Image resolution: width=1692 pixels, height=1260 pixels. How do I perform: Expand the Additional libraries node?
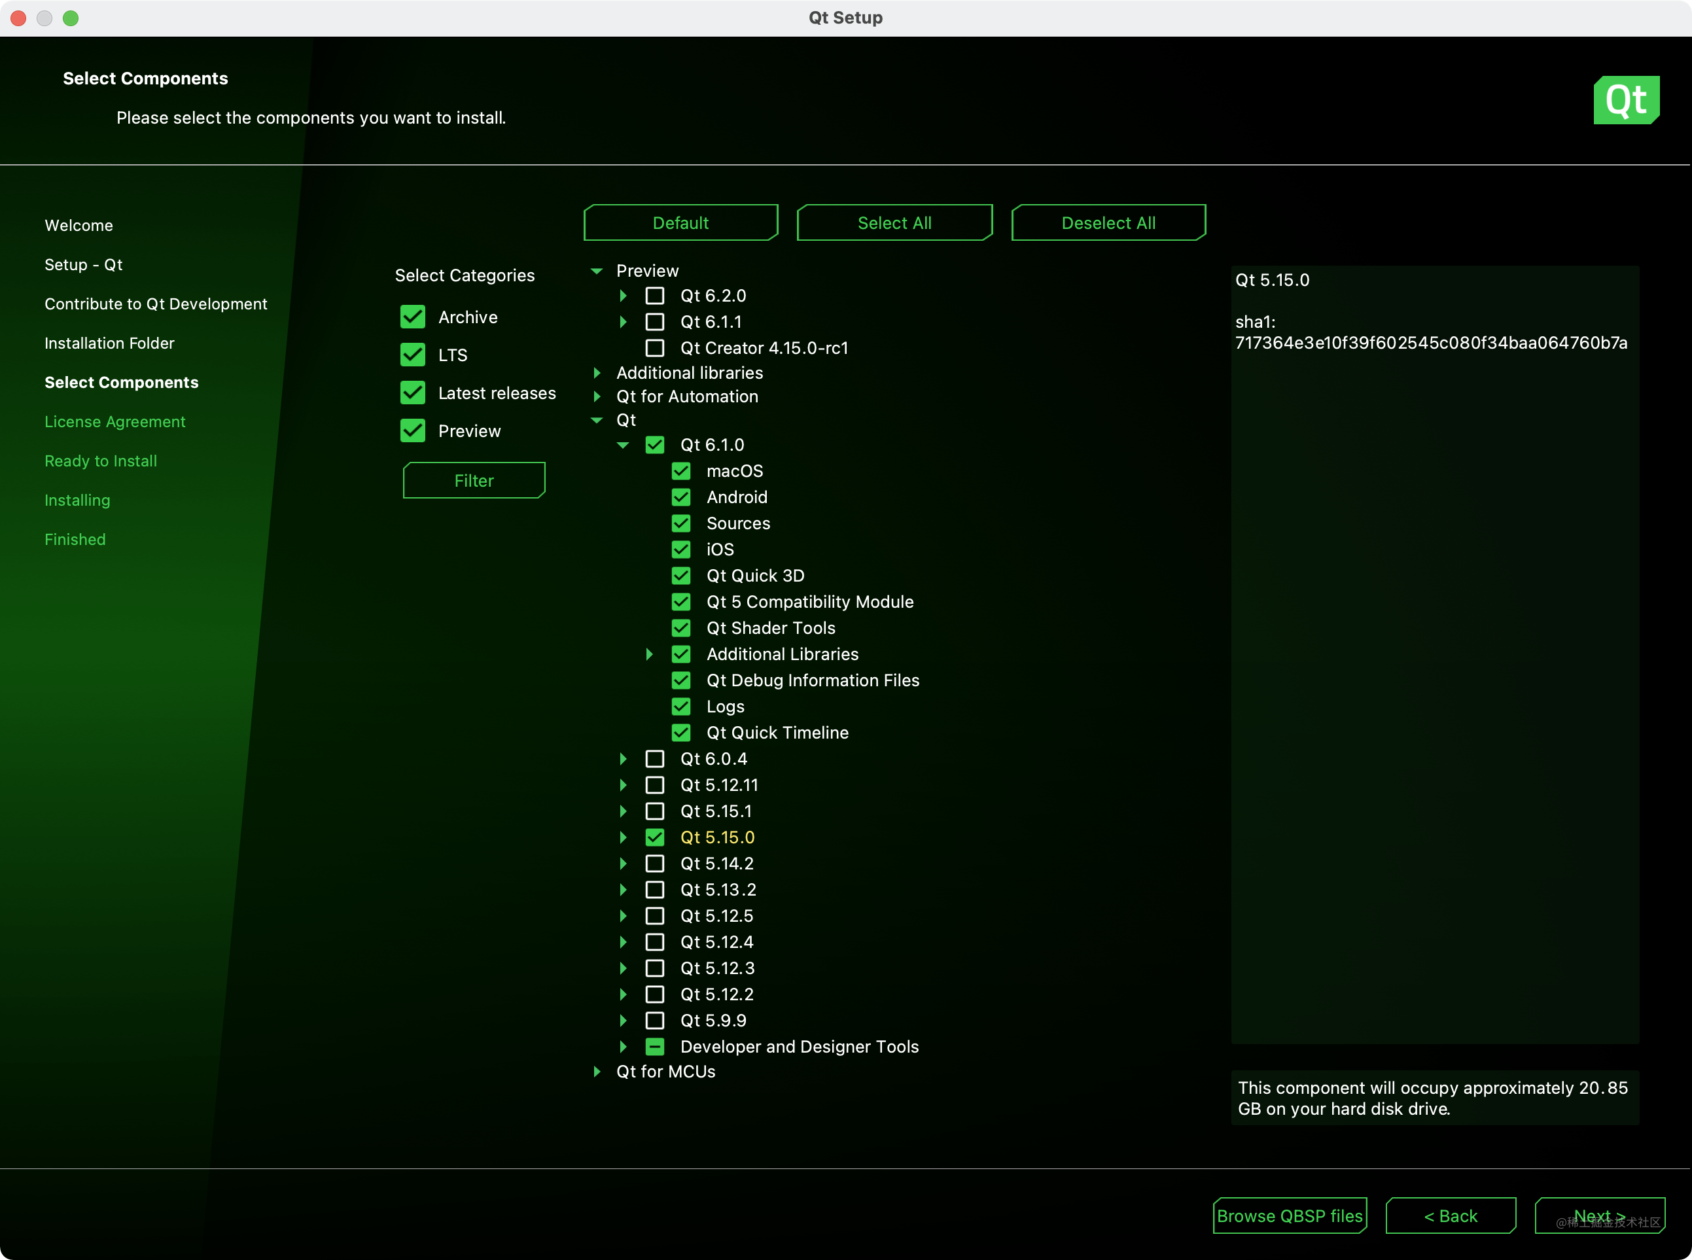(x=597, y=373)
